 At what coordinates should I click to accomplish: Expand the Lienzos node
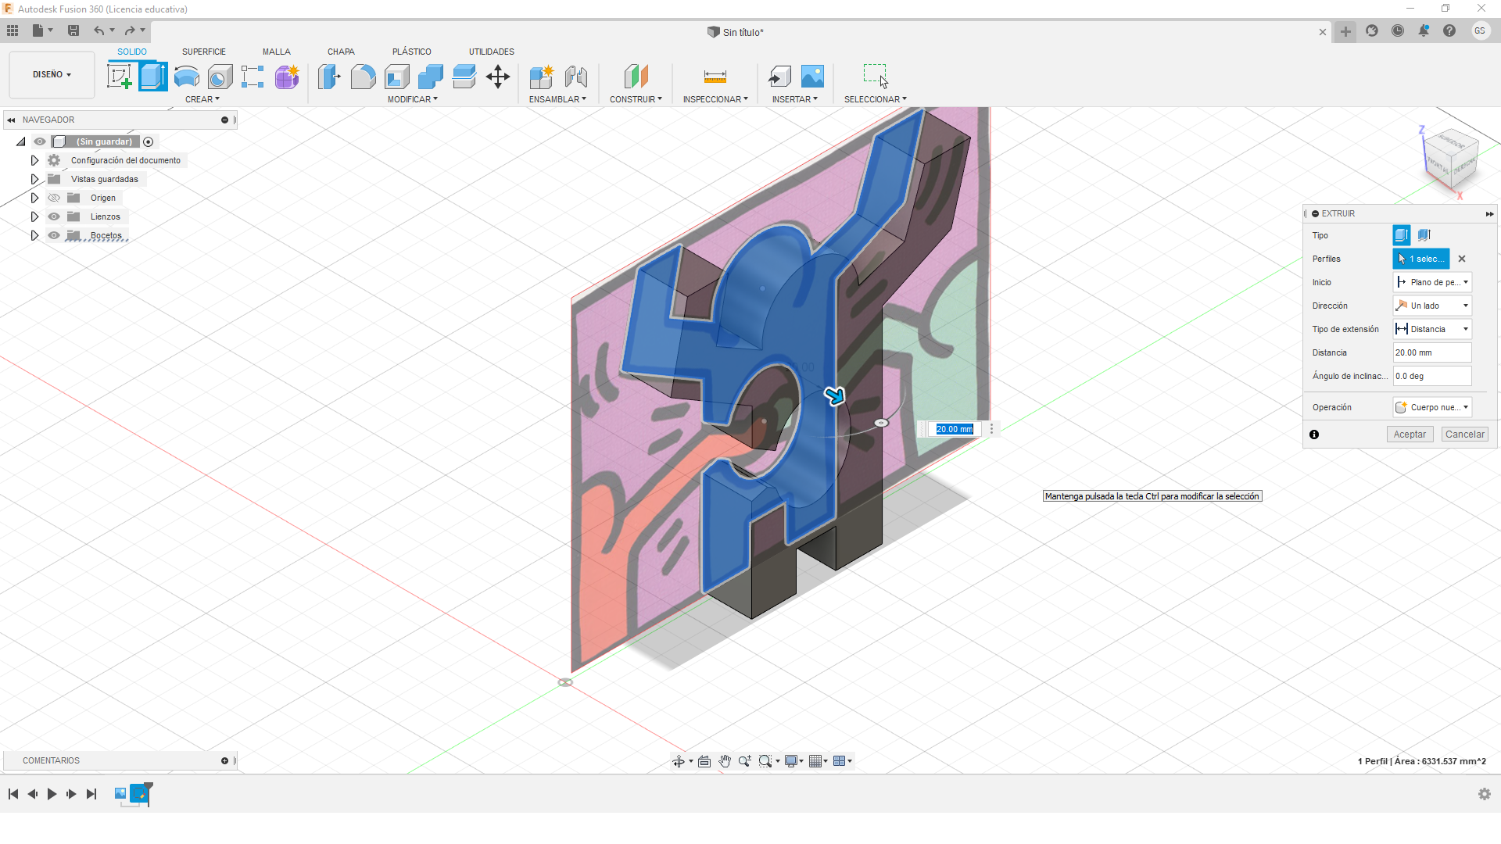coord(34,216)
